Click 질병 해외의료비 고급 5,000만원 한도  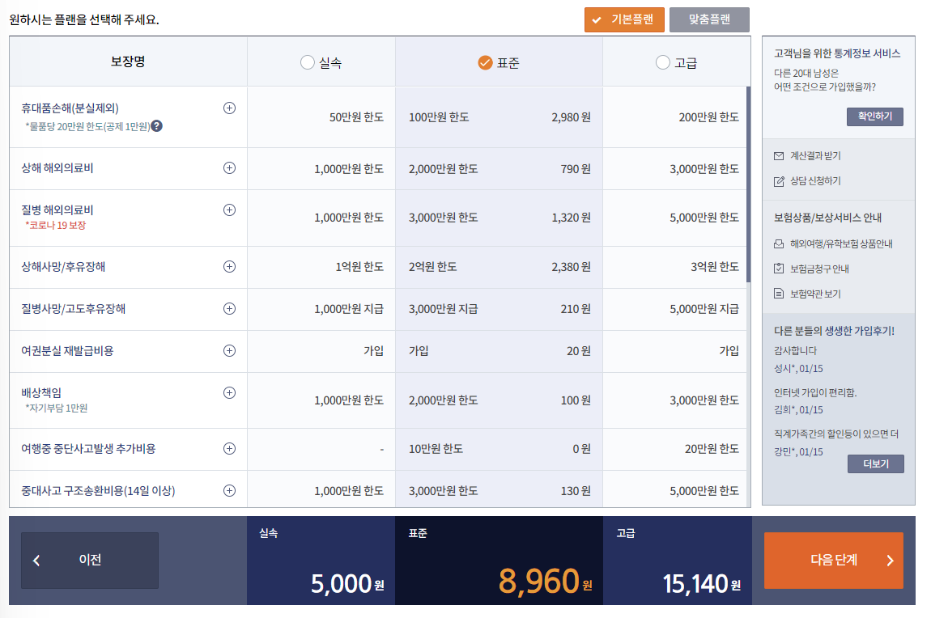tap(704, 218)
